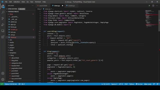Viewport: 160px width, 90px height.
Task: Select Python 3.9.0 64-bit interpreter
Action: pos(11,84)
